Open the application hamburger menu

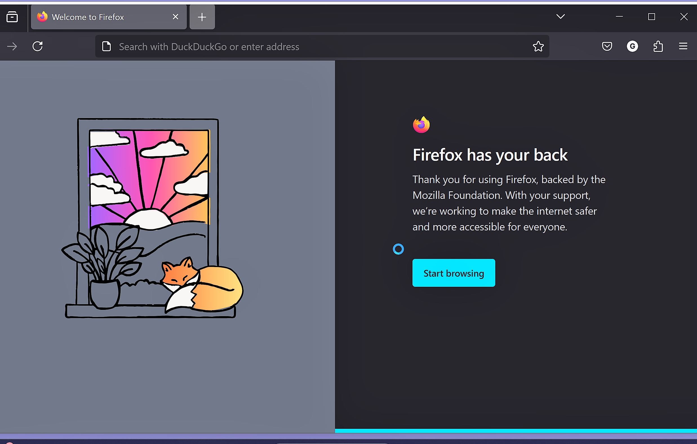coord(683,46)
